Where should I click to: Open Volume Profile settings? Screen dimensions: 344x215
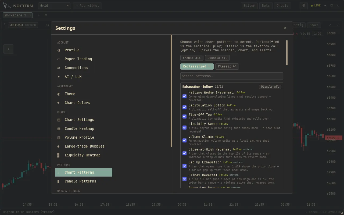click(84, 137)
